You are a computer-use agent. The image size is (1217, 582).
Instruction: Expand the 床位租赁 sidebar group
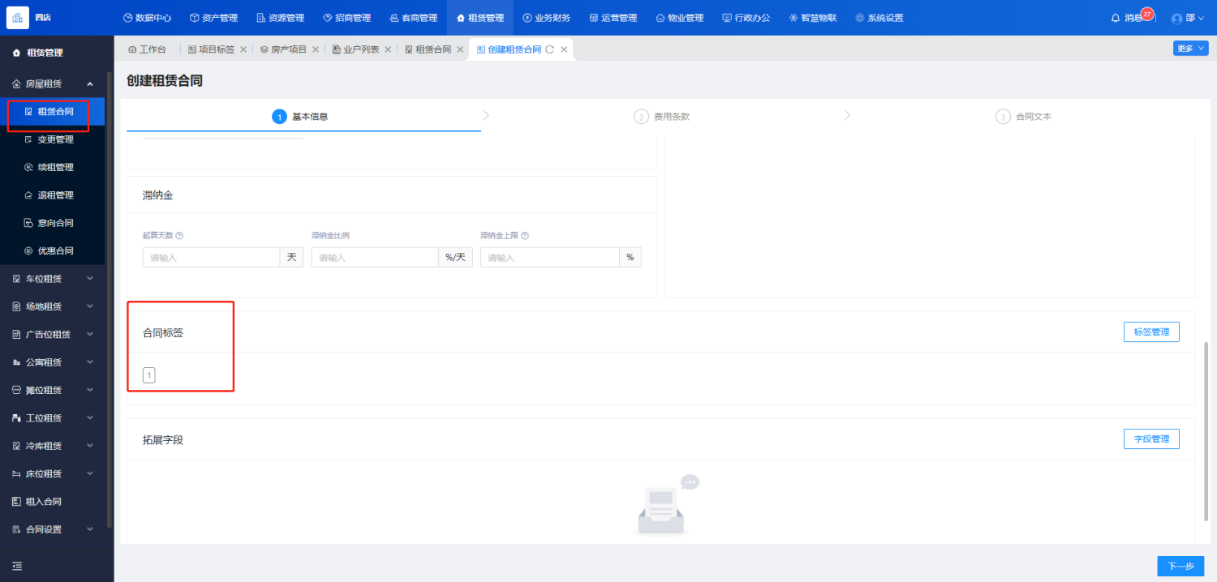(53, 473)
